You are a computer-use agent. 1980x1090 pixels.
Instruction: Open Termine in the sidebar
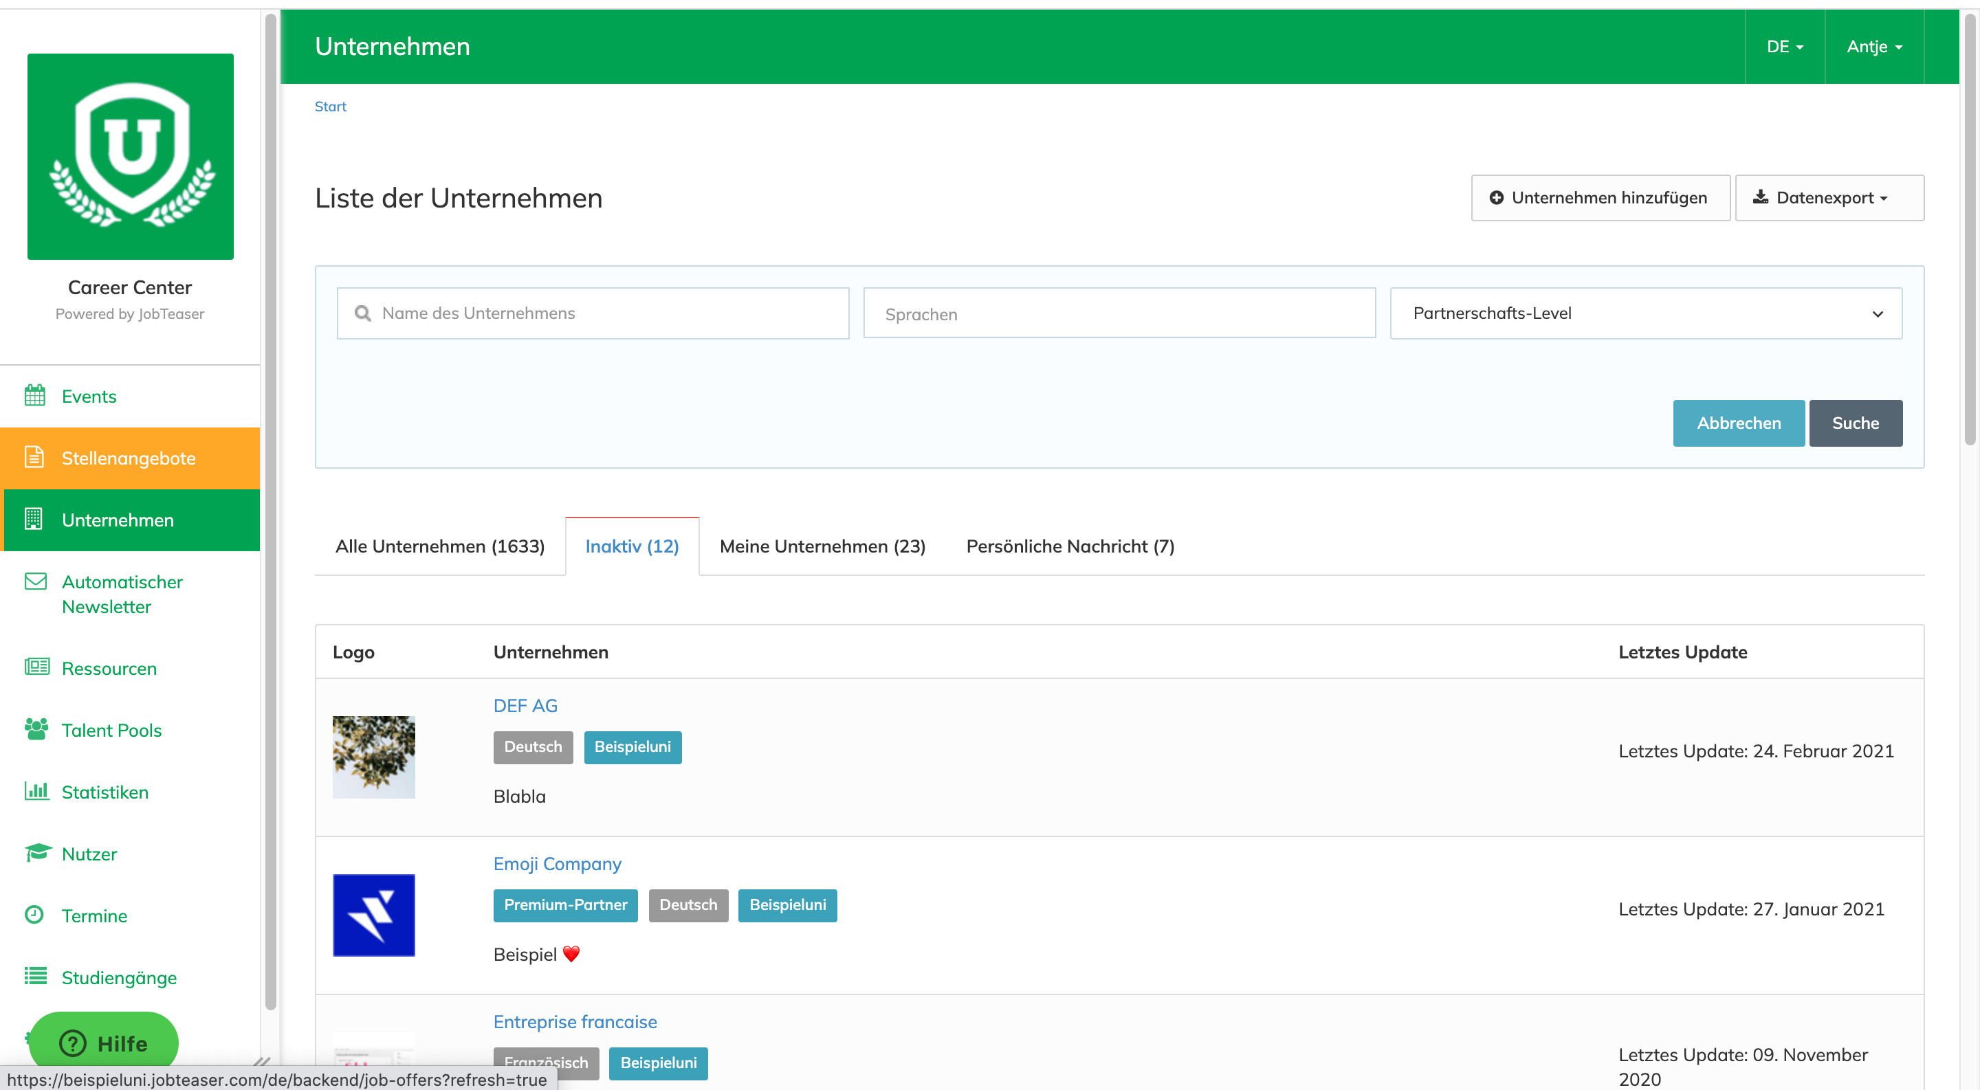pos(131,915)
